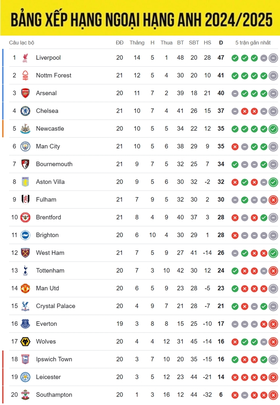Open the Crystal Palace team link

coord(56,306)
